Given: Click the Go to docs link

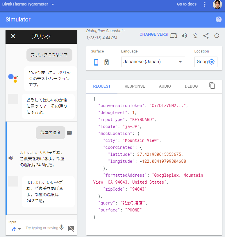Looking at the screenshot, I should 187,4.
